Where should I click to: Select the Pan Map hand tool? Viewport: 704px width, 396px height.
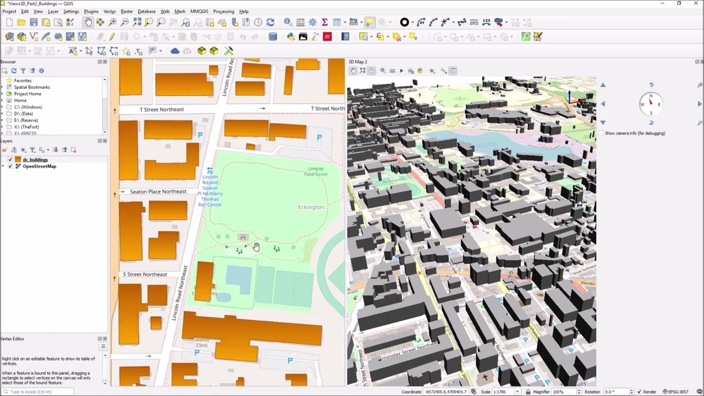[88, 22]
